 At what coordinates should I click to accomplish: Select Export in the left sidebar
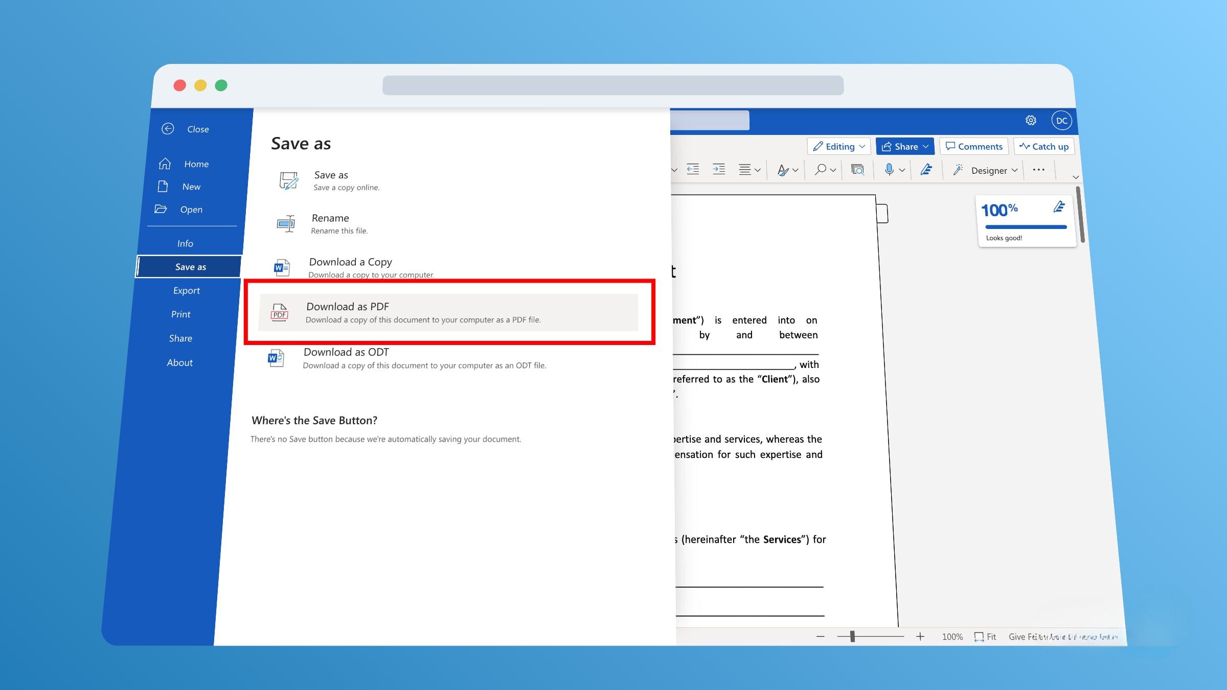pyautogui.click(x=186, y=290)
